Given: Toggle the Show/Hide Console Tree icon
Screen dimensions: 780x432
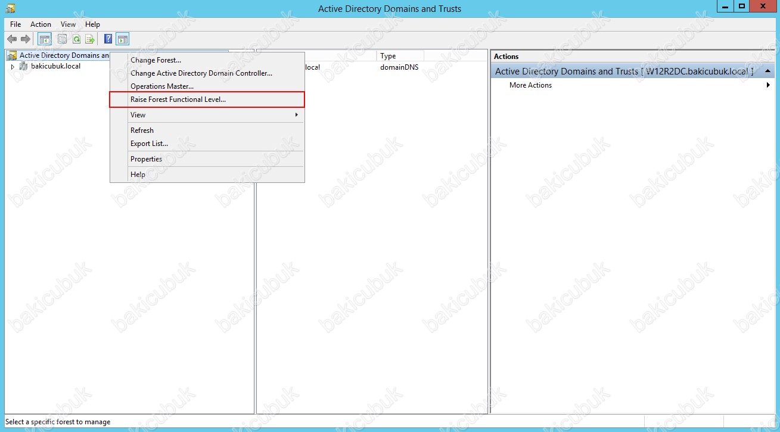Looking at the screenshot, I should (x=44, y=39).
